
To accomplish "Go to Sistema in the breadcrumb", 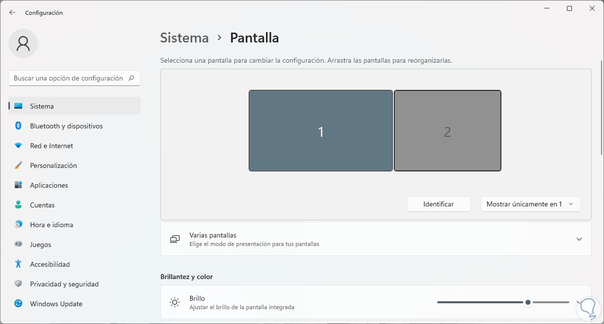I will (x=185, y=38).
